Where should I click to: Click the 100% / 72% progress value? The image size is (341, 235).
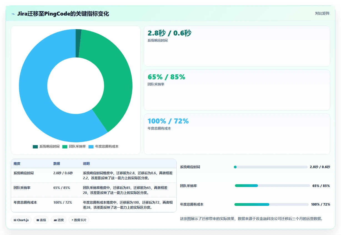click(320, 204)
